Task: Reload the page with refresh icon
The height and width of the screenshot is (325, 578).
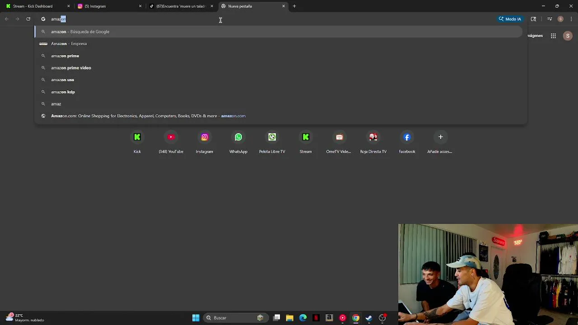Action: point(28,19)
